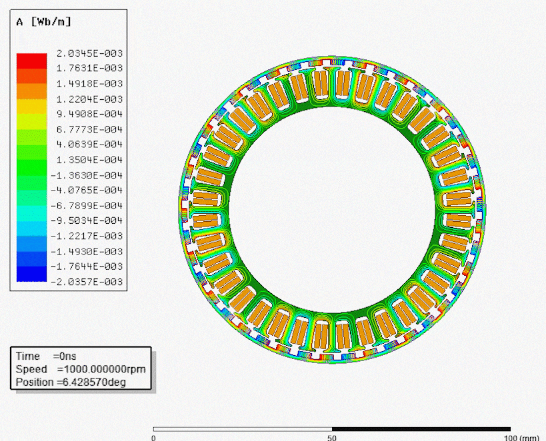Image resolution: width=546 pixels, height=441 pixels.
Task: Click the legend value 1.7631E-003
Action: 89,68
